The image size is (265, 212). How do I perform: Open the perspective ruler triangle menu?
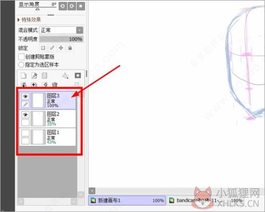65,76
